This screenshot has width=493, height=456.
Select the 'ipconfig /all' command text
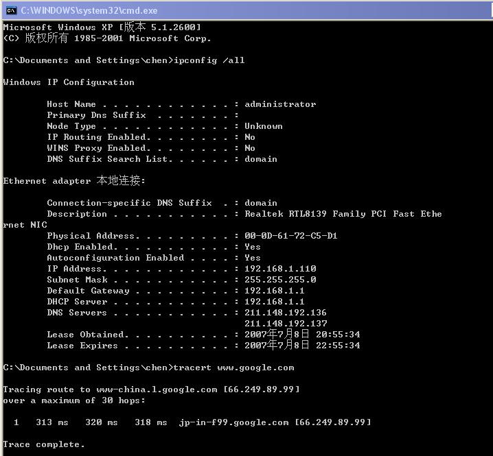click(x=209, y=60)
